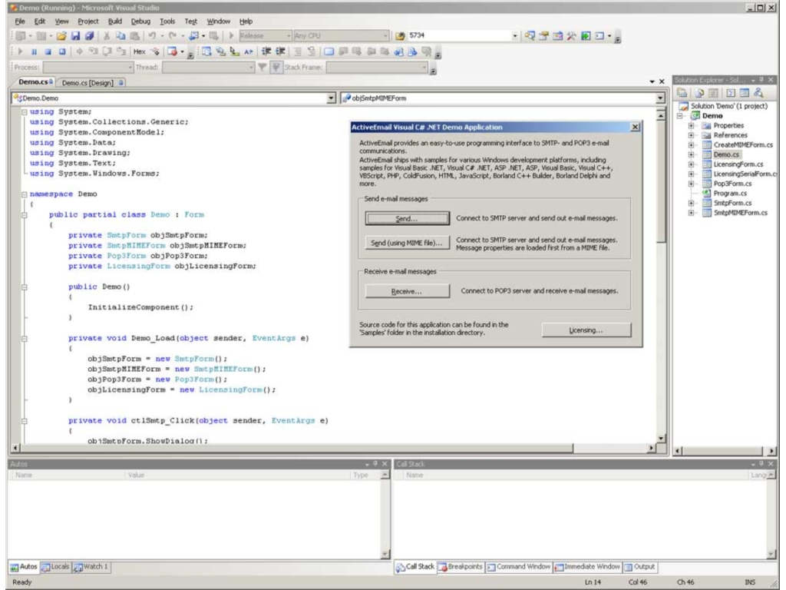Open the Breakpoints window toolbar icon

tap(173, 51)
